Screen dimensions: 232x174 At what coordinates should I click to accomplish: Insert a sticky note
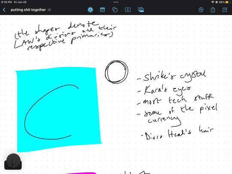pyautogui.click(x=102, y=10)
